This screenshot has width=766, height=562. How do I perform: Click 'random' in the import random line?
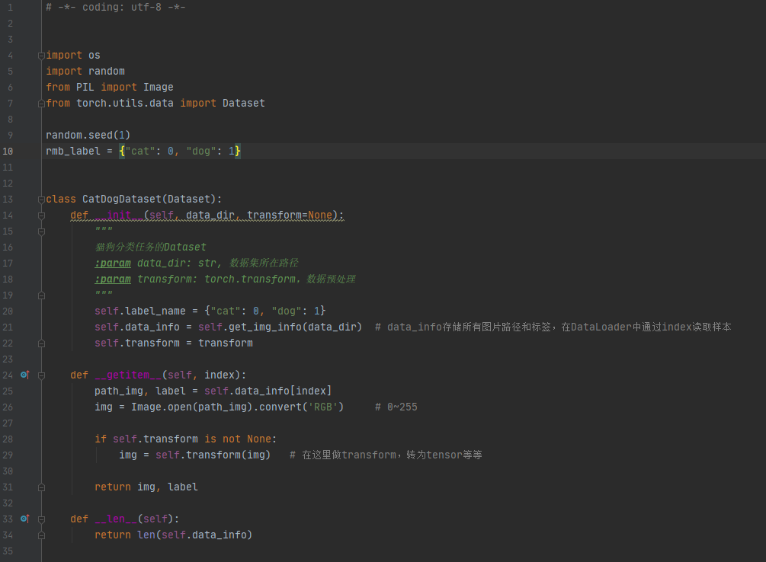pyautogui.click(x=107, y=72)
